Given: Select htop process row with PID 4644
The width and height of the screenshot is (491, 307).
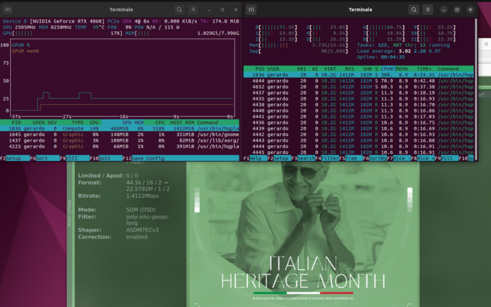Looking at the screenshot, I should point(358,81).
